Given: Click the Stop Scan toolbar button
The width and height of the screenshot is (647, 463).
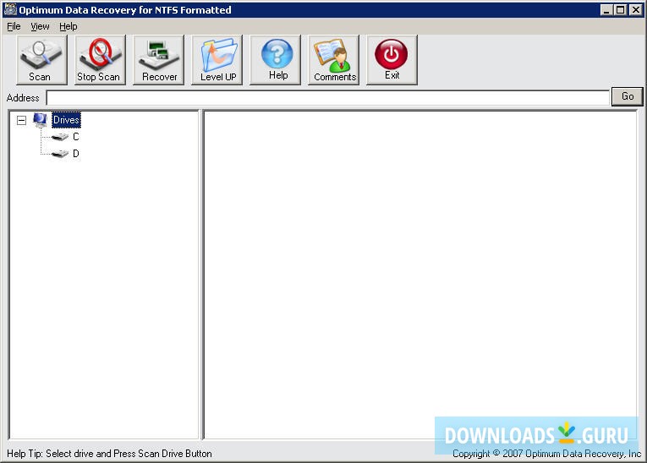Looking at the screenshot, I should click(100, 60).
